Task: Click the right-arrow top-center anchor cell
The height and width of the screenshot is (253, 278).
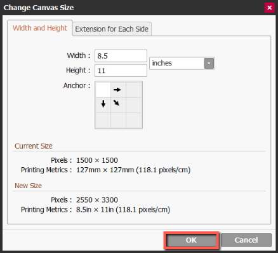Action: tap(118, 90)
